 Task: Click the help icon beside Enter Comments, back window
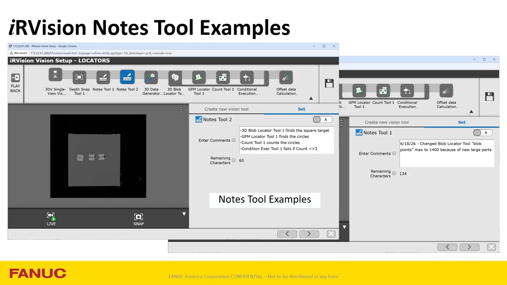tap(394, 154)
